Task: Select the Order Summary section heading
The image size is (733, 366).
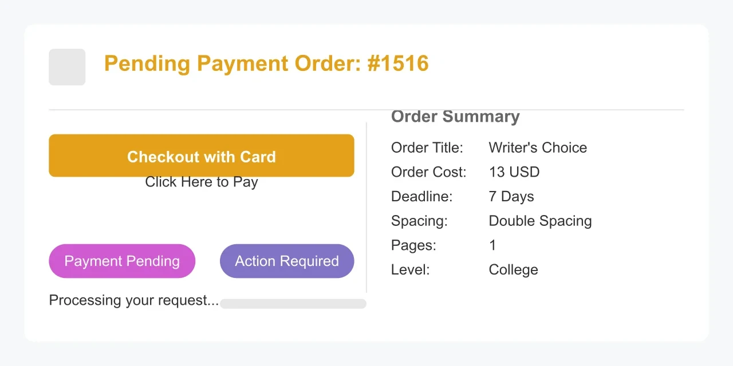Action: coord(455,116)
